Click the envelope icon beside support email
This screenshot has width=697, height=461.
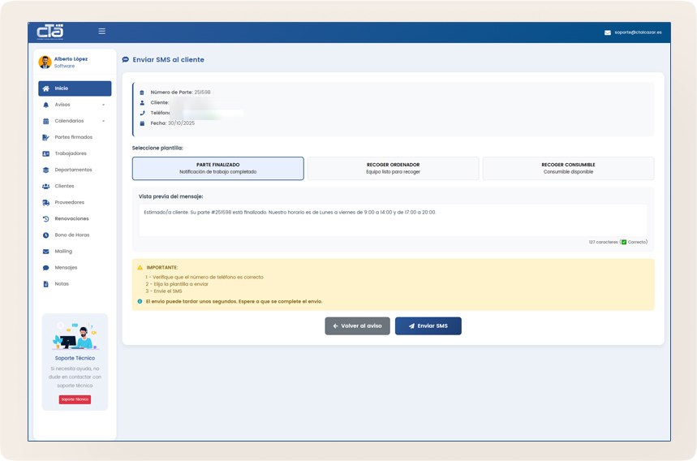[607, 32]
